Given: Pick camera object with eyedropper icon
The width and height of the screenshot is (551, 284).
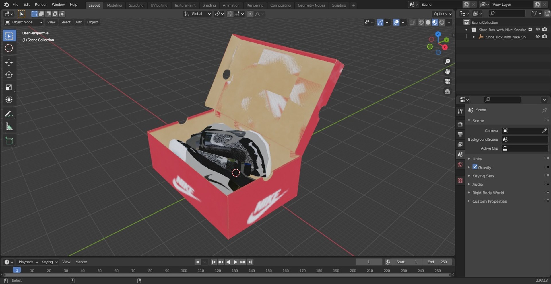Looking at the screenshot, I should point(544,131).
